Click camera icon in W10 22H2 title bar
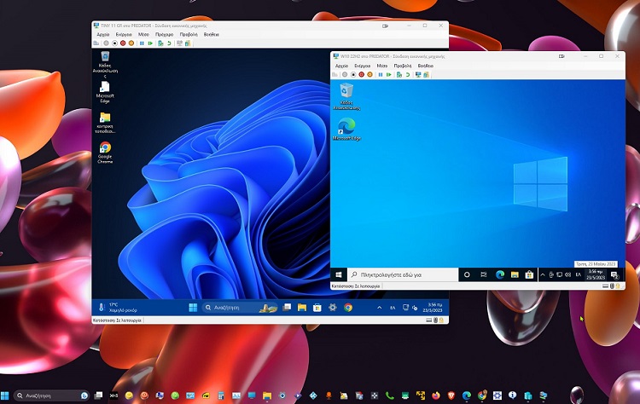Viewport: 640px width, 404px height. click(x=562, y=56)
